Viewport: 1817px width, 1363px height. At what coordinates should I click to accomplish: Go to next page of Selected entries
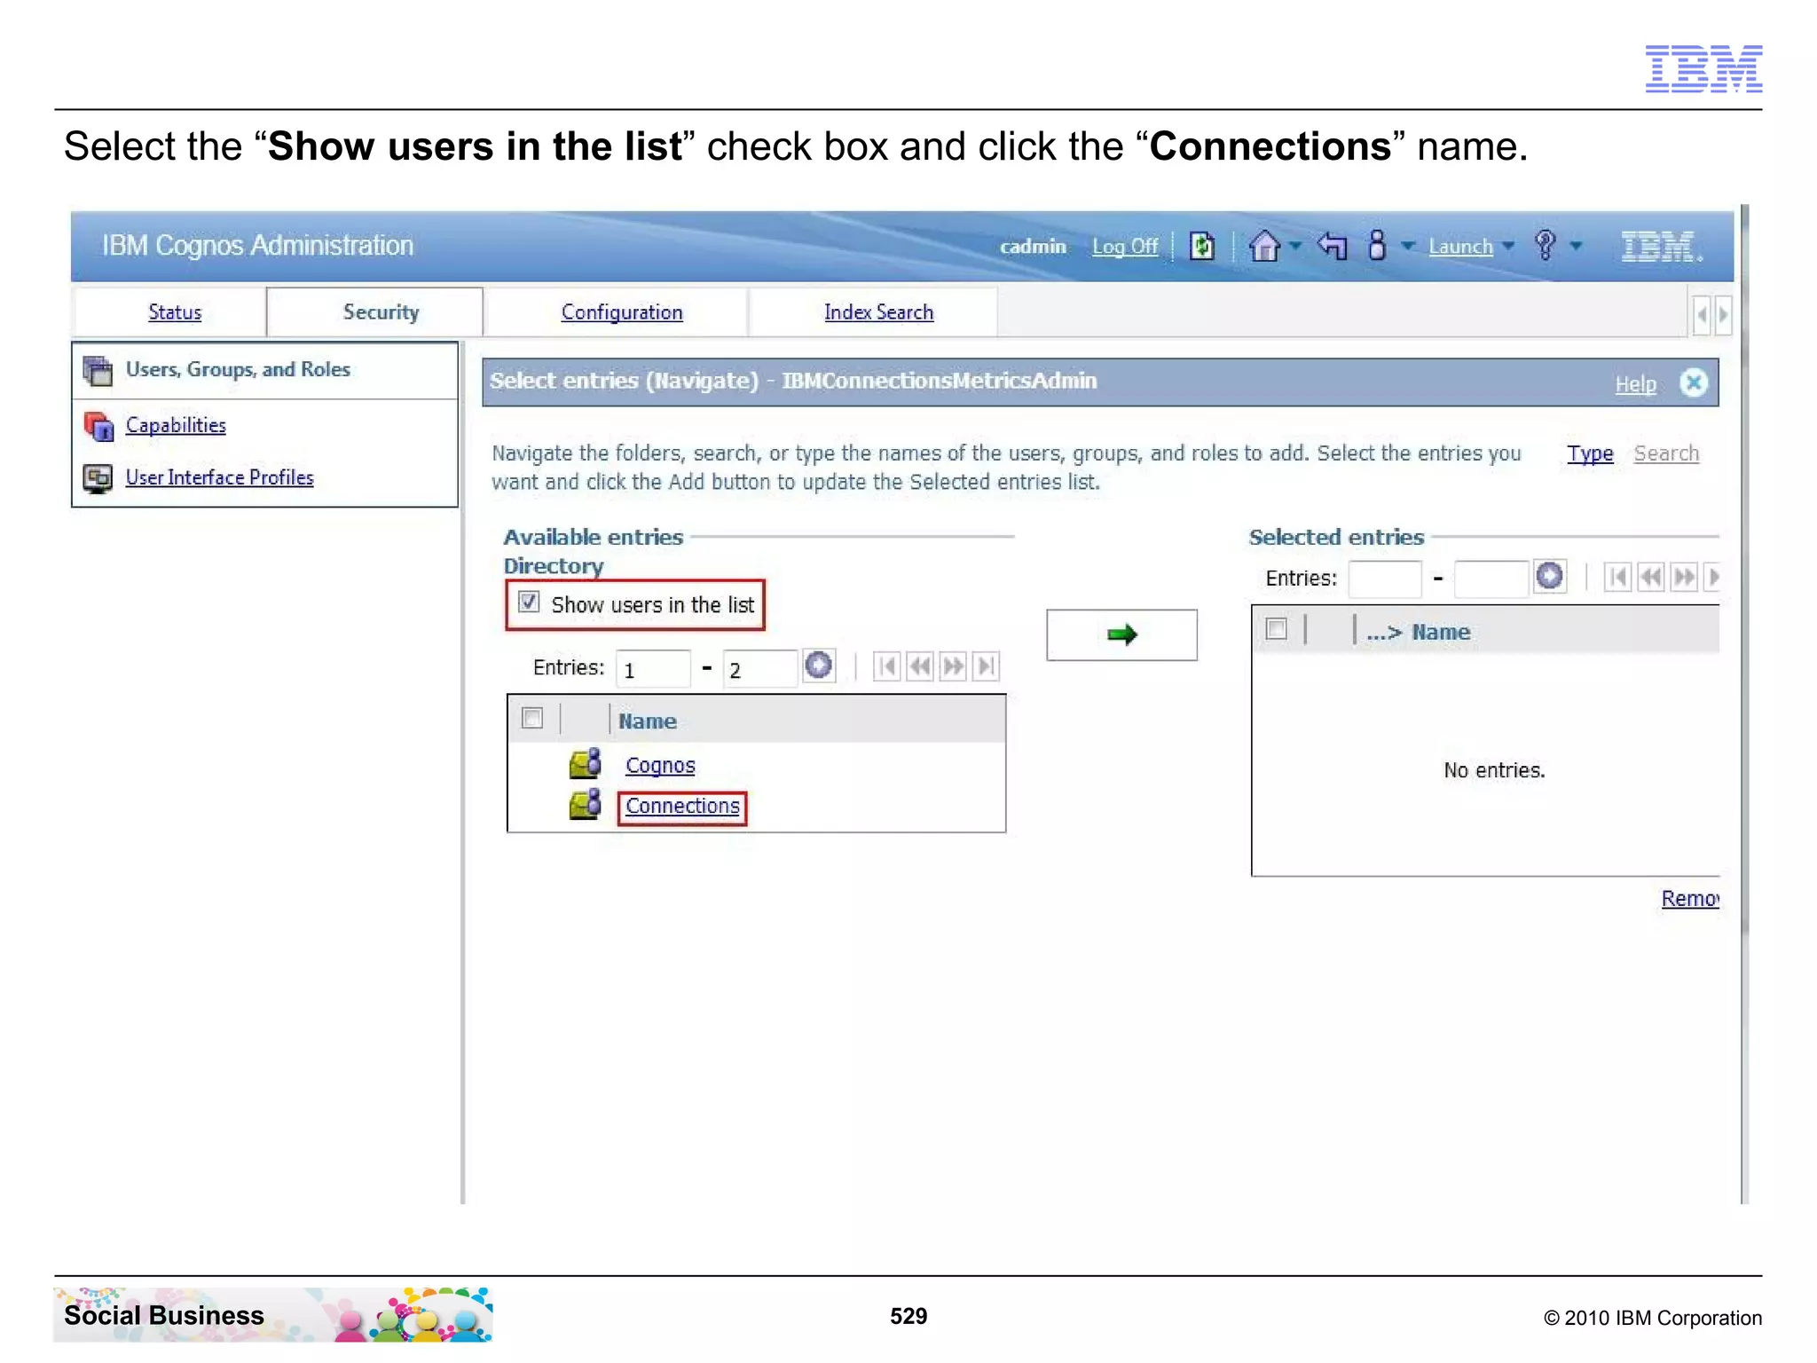pyautogui.click(x=1683, y=578)
